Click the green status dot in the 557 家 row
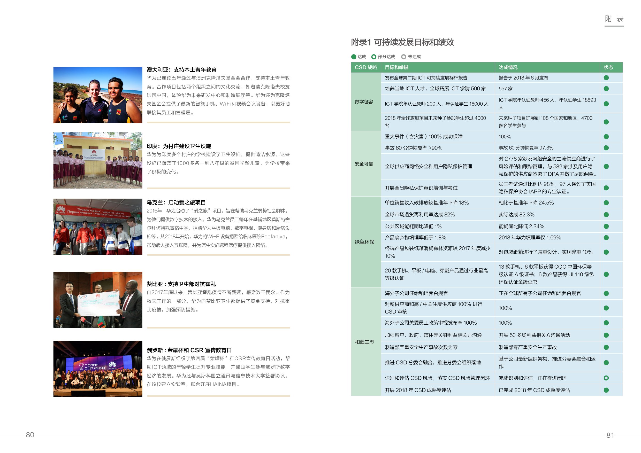Viewport: 641px width, 453px height. (x=606, y=89)
